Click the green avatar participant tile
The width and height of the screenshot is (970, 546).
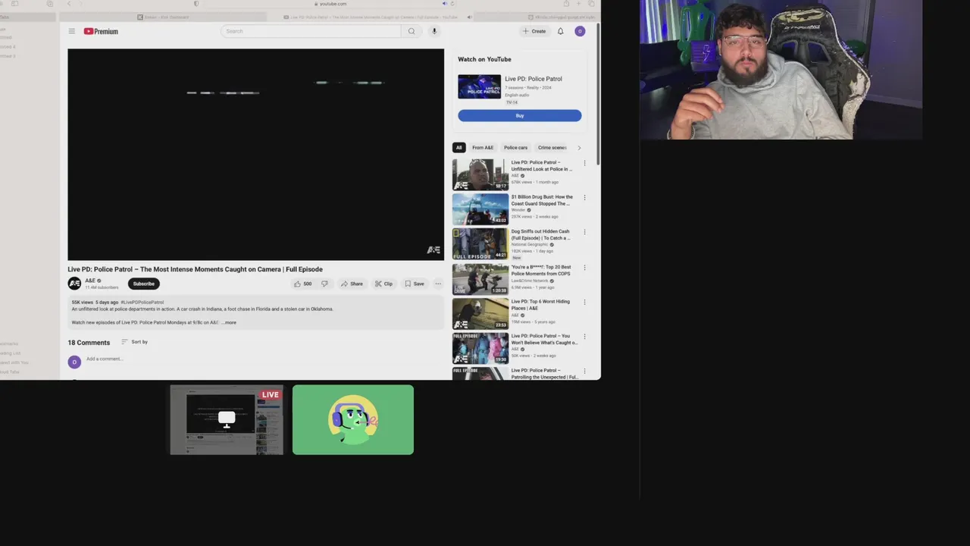(x=353, y=420)
